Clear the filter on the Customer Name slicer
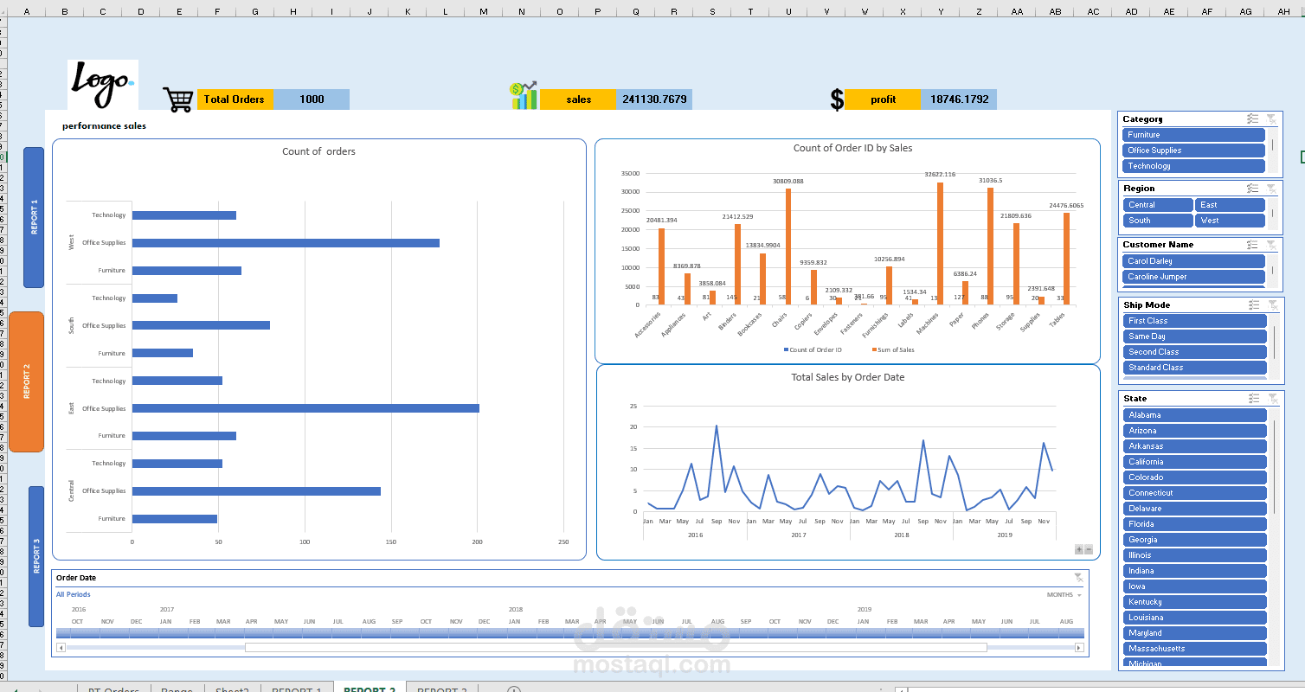The width and height of the screenshot is (1305, 692). click(1270, 244)
